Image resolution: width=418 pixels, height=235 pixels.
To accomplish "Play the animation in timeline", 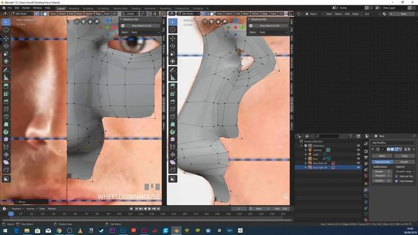I will tap(150, 209).
